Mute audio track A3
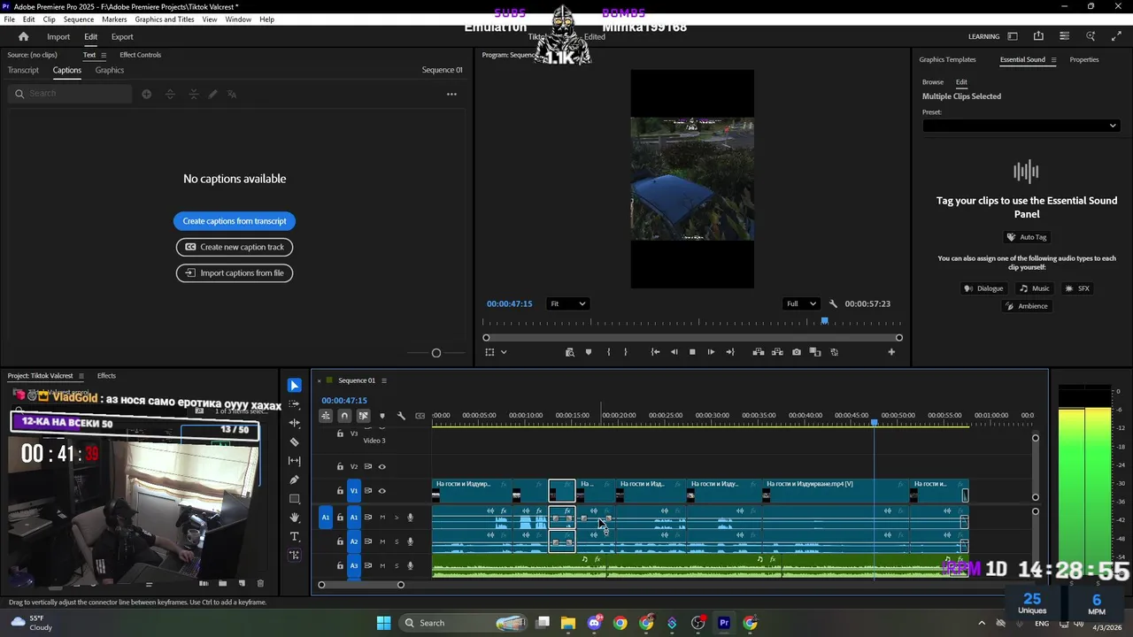This screenshot has height=637, width=1133. 382,565
